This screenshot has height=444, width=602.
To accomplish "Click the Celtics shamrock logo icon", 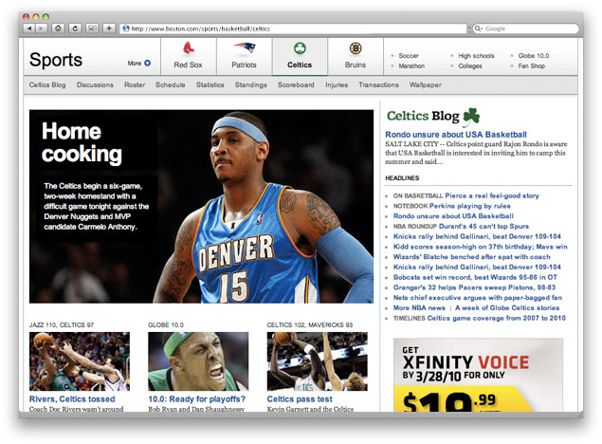I will tap(300, 48).
